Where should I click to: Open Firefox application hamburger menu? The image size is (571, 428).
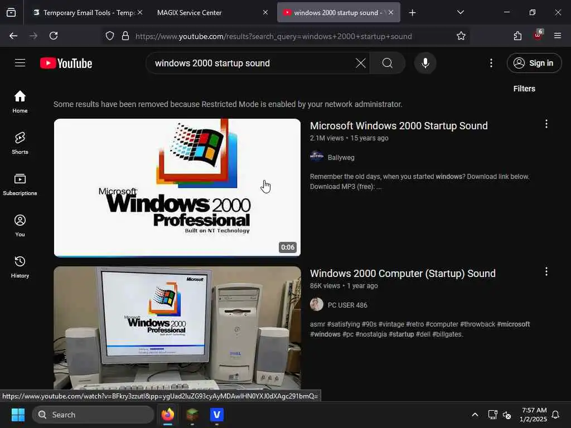557,36
